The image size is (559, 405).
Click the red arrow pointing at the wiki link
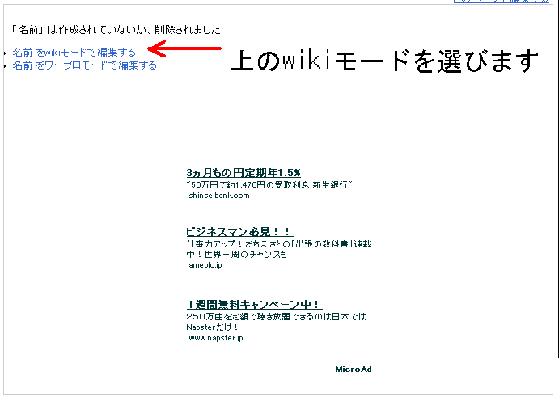click(x=184, y=49)
